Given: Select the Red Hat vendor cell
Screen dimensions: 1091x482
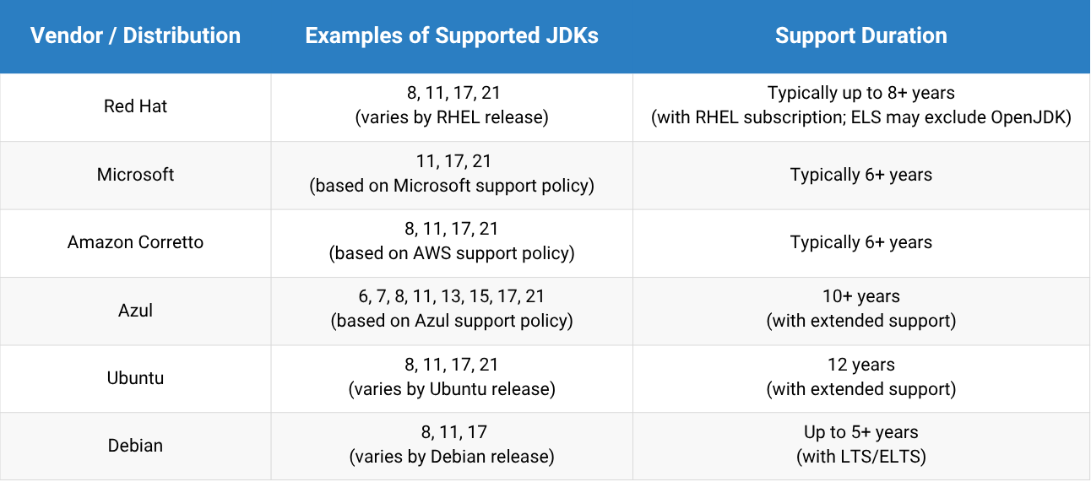Looking at the screenshot, I should [135, 106].
